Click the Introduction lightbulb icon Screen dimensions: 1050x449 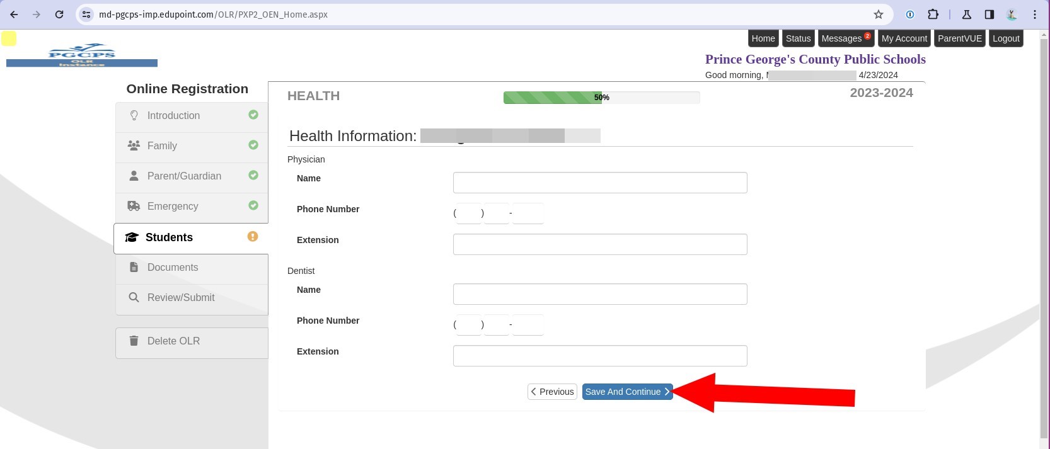[134, 115]
